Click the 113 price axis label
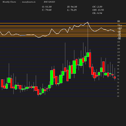The image size is (126, 126). pyautogui.click(x=119, y=55)
